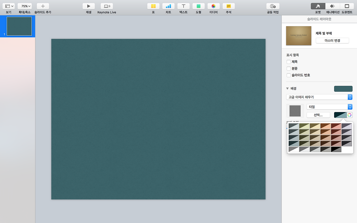Image resolution: width=357 pixels, height=223 pixels.
Task: Insert a table with the 표 icon
Action: point(153,6)
